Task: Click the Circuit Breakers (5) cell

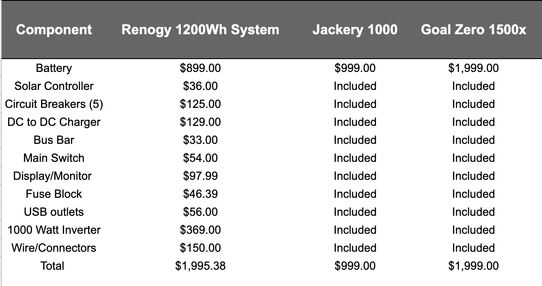Action: pos(54,104)
